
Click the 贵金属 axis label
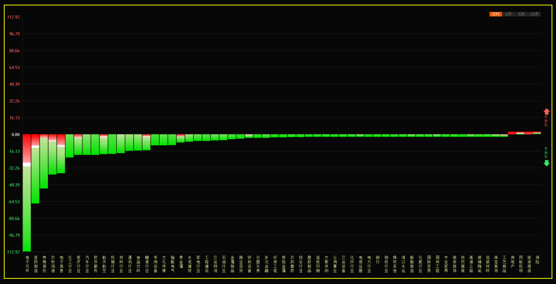click(x=181, y=262)
